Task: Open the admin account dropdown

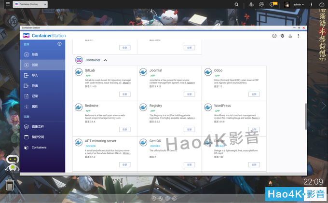Action: coord(299,4)
